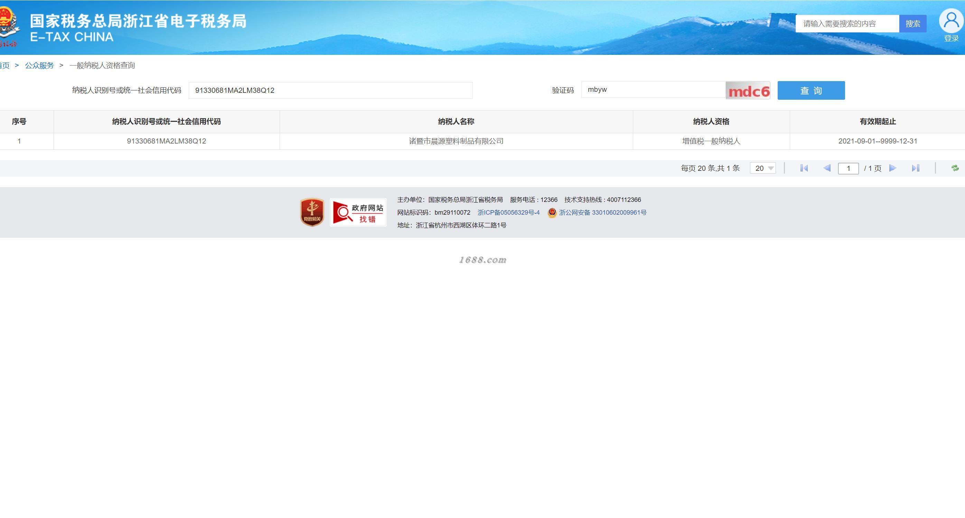Screen dimensions: 965x518
Task: Jump to last page arrow icon
Action: [x=916, y=168]
